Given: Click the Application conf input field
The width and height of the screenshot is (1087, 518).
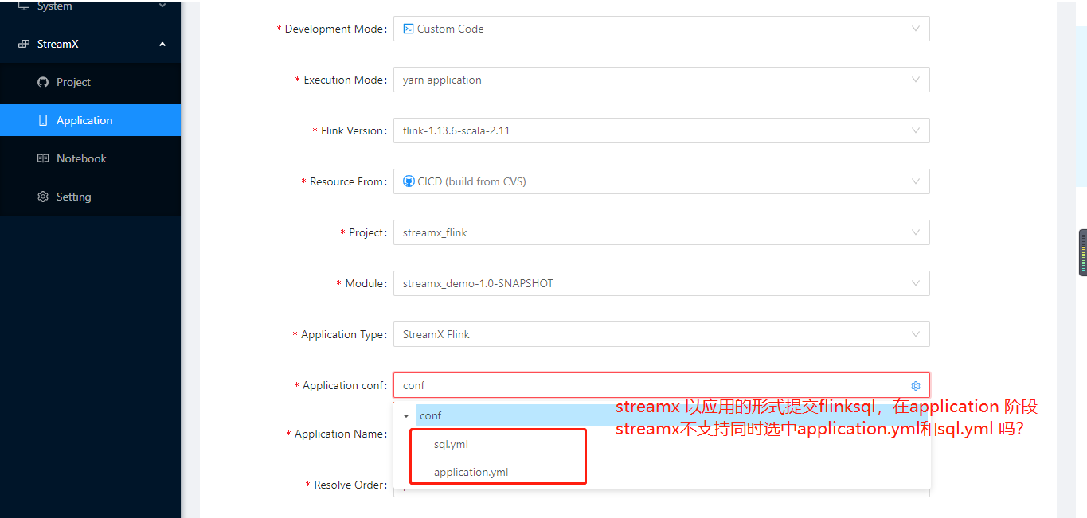Looking at the screenshot, I should [661, 385].
